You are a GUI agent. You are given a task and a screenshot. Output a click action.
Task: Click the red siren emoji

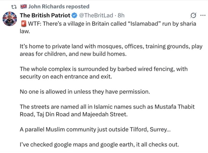tap(23, 24)
